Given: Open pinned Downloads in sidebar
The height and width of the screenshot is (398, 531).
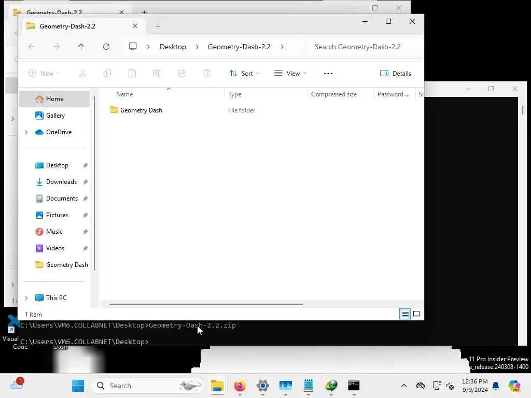Looking at the screenshot, I should pyautogui.click(x=61, y=182).
